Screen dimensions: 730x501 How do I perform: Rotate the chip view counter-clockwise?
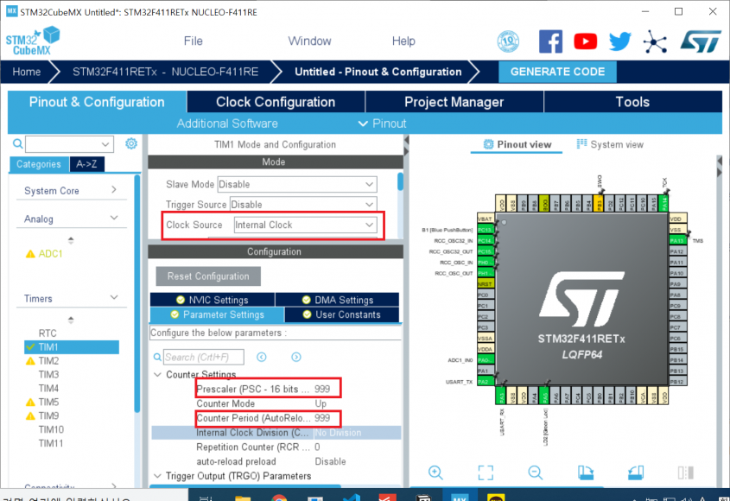(636, 472)
